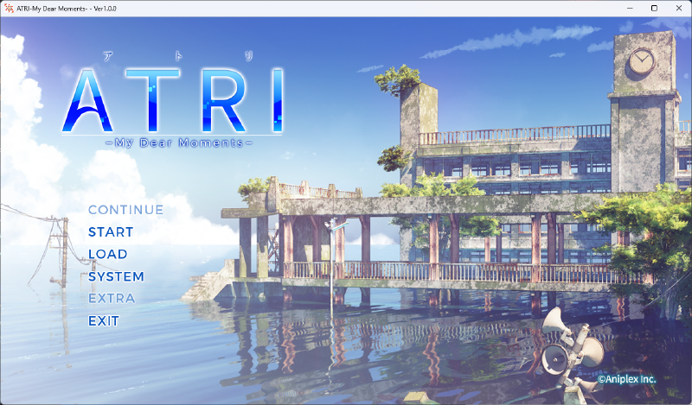Maximize the ATRI game window
692x405 pixels.
pyautogui.click(x=655, y=9)
